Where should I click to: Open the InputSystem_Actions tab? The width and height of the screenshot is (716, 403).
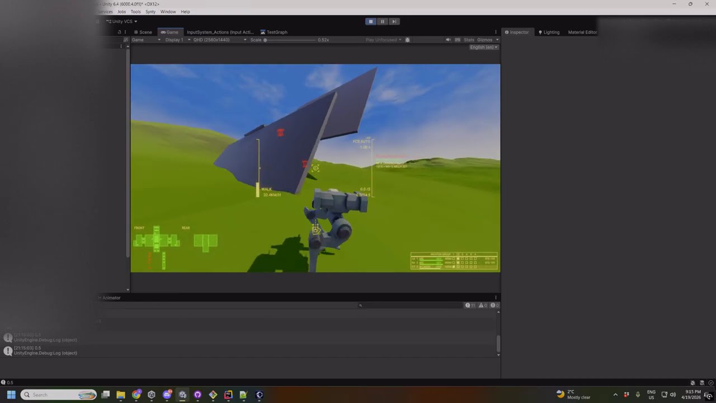coord(220,32)
